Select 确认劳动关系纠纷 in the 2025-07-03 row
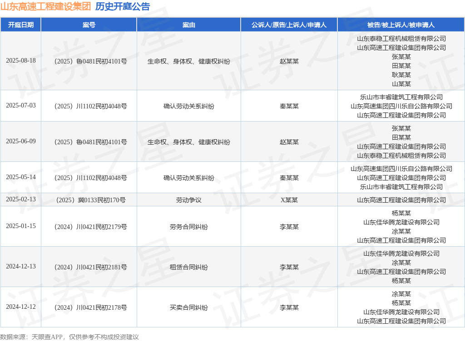 [188, 106]
